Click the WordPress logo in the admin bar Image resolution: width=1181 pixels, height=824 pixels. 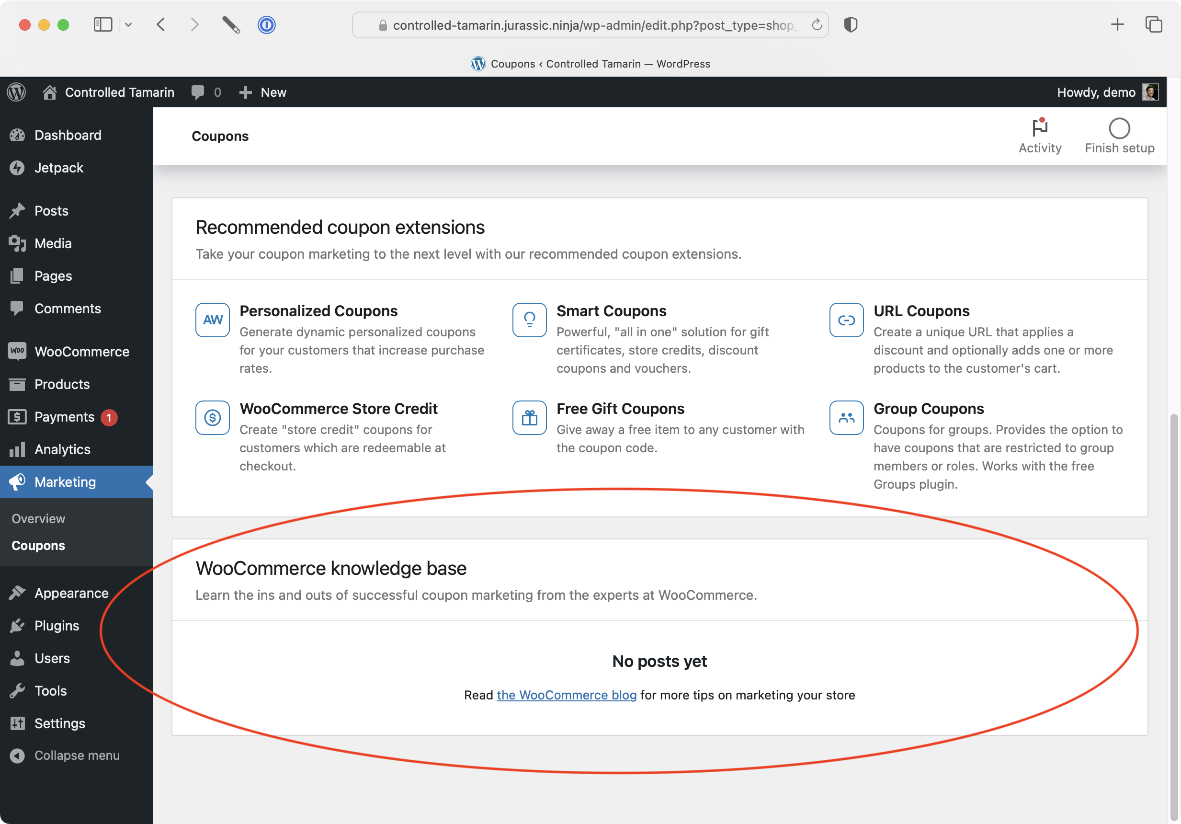pos(16,92)
